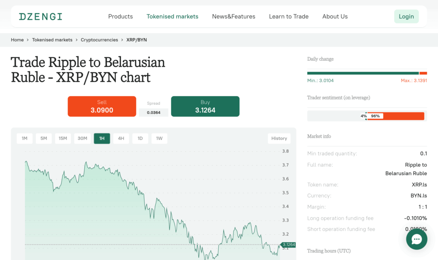Click the Sell 3.0900 button
Screen dimensions: 438x260
pyautogui.click(x=102, y=106)
